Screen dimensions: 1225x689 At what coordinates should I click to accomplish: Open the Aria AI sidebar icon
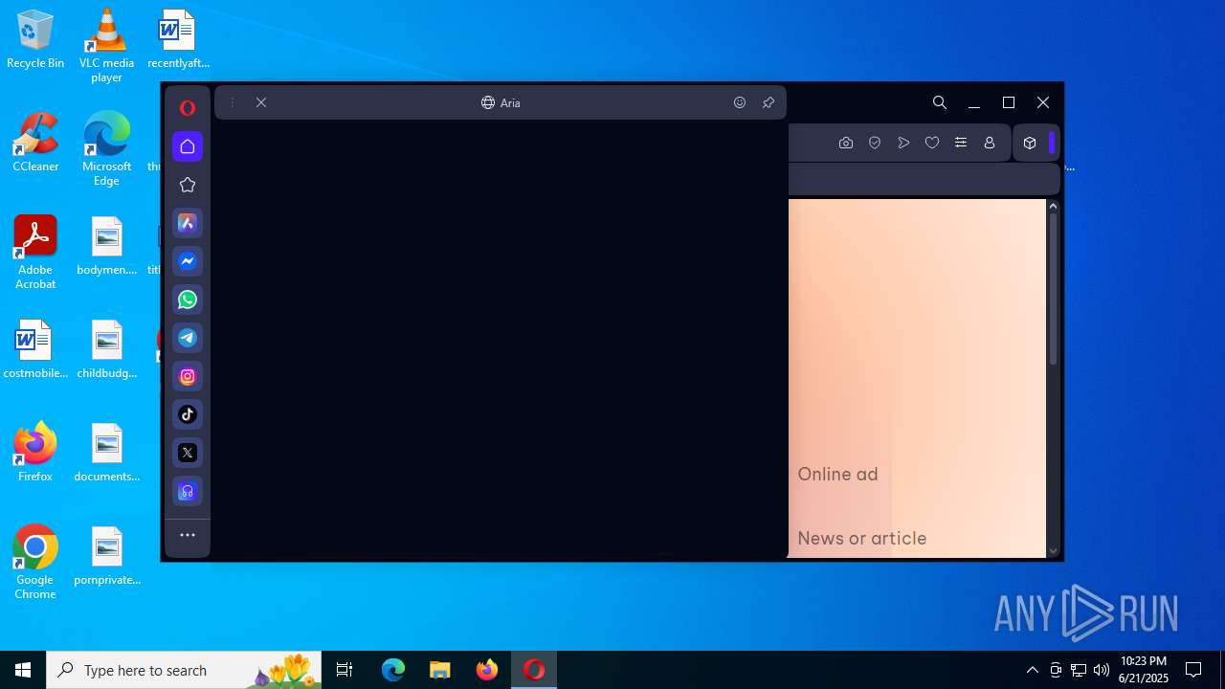[x=188, y=223]
